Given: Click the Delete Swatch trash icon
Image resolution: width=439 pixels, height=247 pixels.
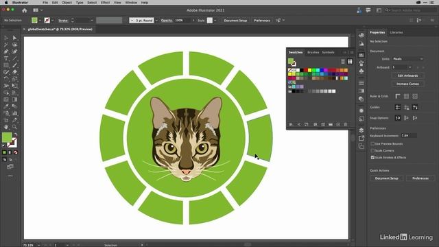Looking at the screenshot, I should pyautogui.click(x=346, y=124).
